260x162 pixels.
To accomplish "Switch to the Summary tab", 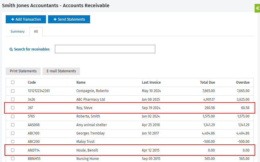I will coord(18,31).
